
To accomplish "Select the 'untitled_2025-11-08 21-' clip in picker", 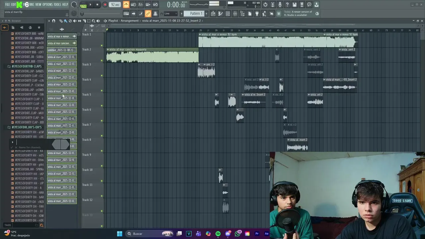I will pyautogui.click(x=62, y=50).
